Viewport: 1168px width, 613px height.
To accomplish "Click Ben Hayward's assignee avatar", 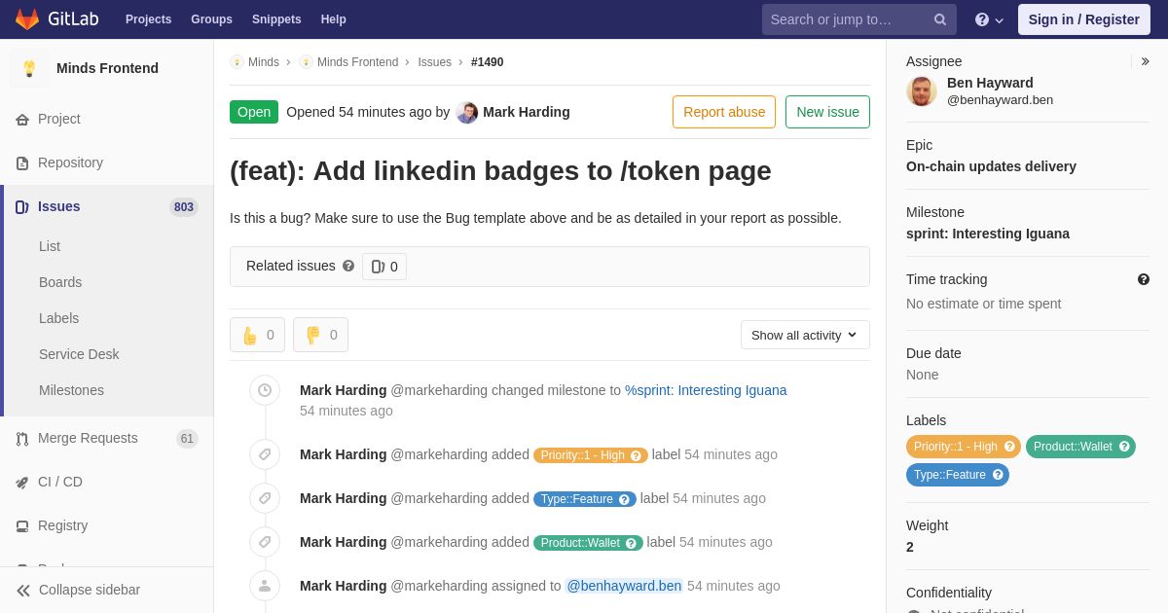I will [x=922, y=91].
